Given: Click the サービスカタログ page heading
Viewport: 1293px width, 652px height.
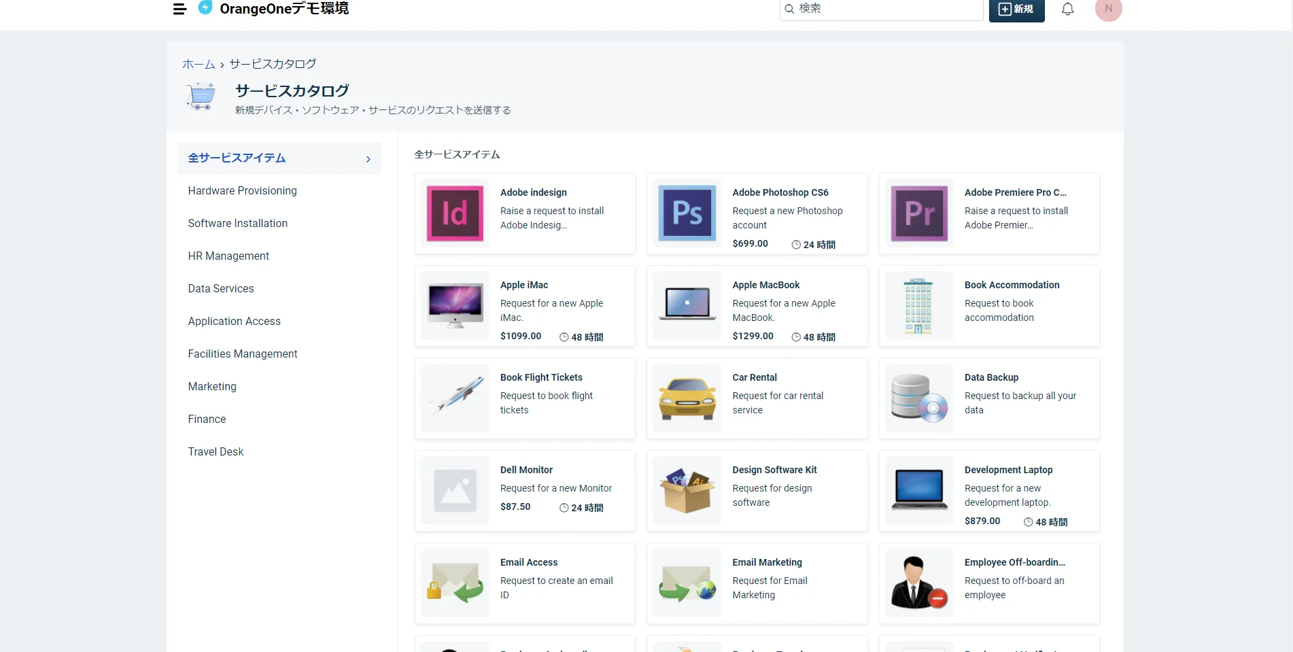Looking at the screenshot, I should point(292,91).
